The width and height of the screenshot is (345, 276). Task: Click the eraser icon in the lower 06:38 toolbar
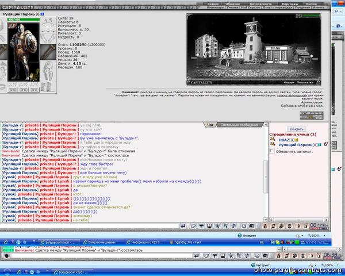206,256
